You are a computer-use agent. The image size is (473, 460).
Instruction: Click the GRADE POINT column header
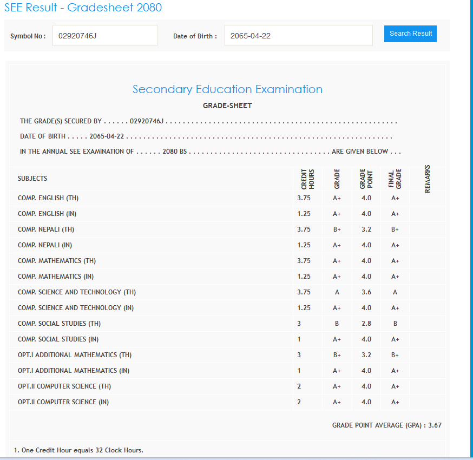coord(366,179)
